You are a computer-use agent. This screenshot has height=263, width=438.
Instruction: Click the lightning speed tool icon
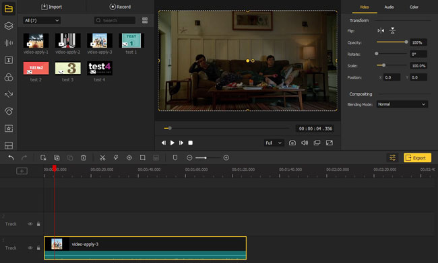[x=116, y=158]
